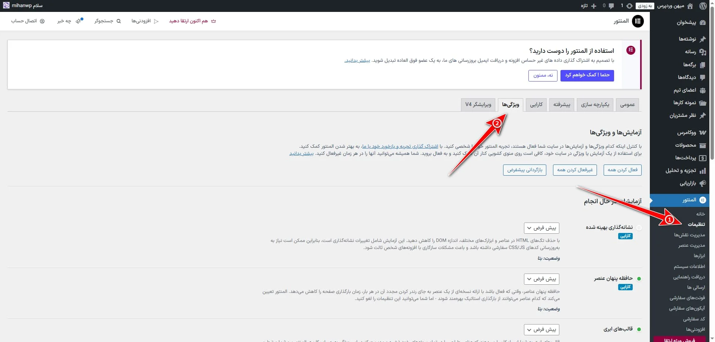Click the غیرفعال کردن همه button
This screenshot has height=342, width=715.
(x=575, y=170)
